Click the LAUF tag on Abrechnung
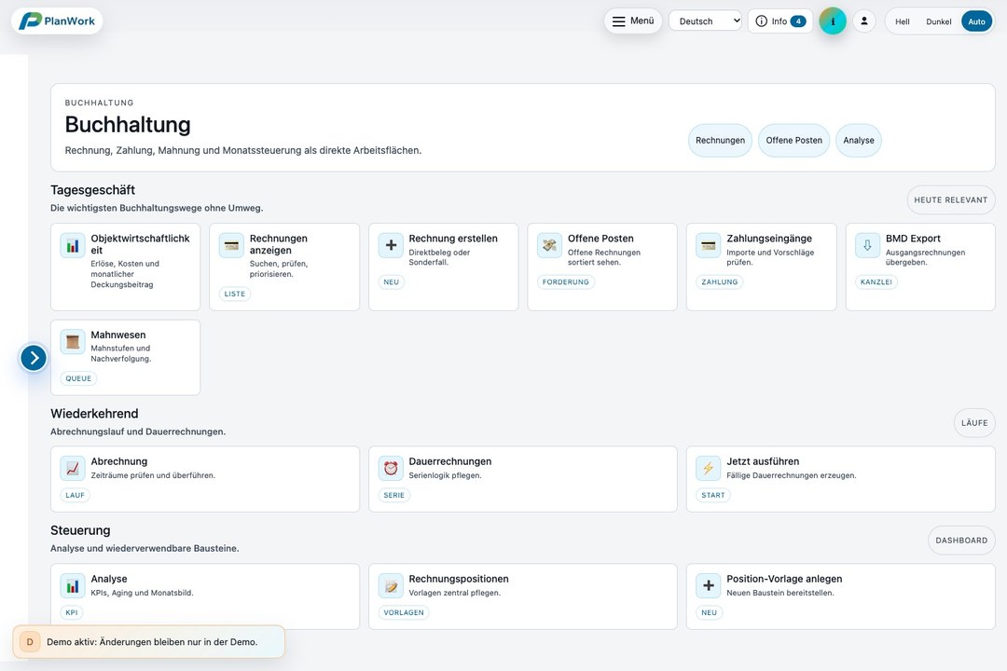Image resolution: width=1007 pixels, height=671 pixels. pyautogui.click(x=76, y=495)
